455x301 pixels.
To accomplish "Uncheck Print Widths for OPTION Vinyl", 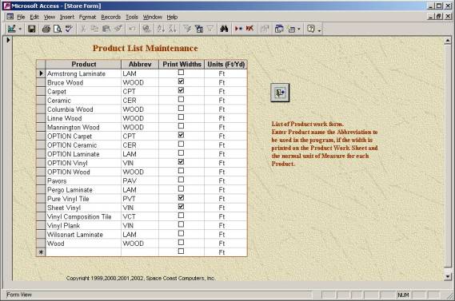I will click(x=181, y=161).
